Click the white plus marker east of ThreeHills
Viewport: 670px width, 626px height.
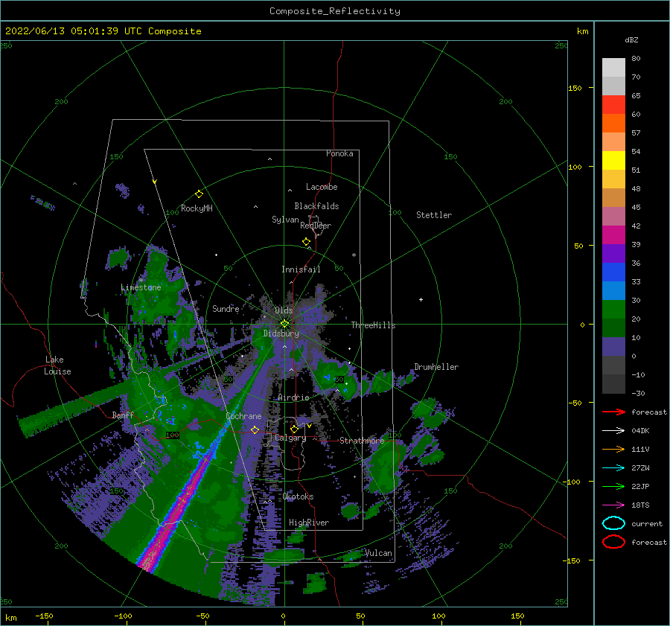point(421,299)
